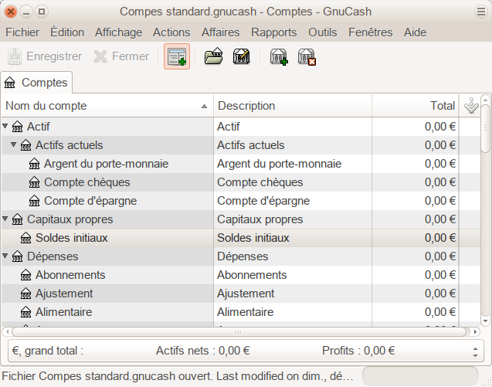The width and height of the screenshot is (492, 387).
Task: Click the delete account toolbar icon
Action: click(307, 56)
